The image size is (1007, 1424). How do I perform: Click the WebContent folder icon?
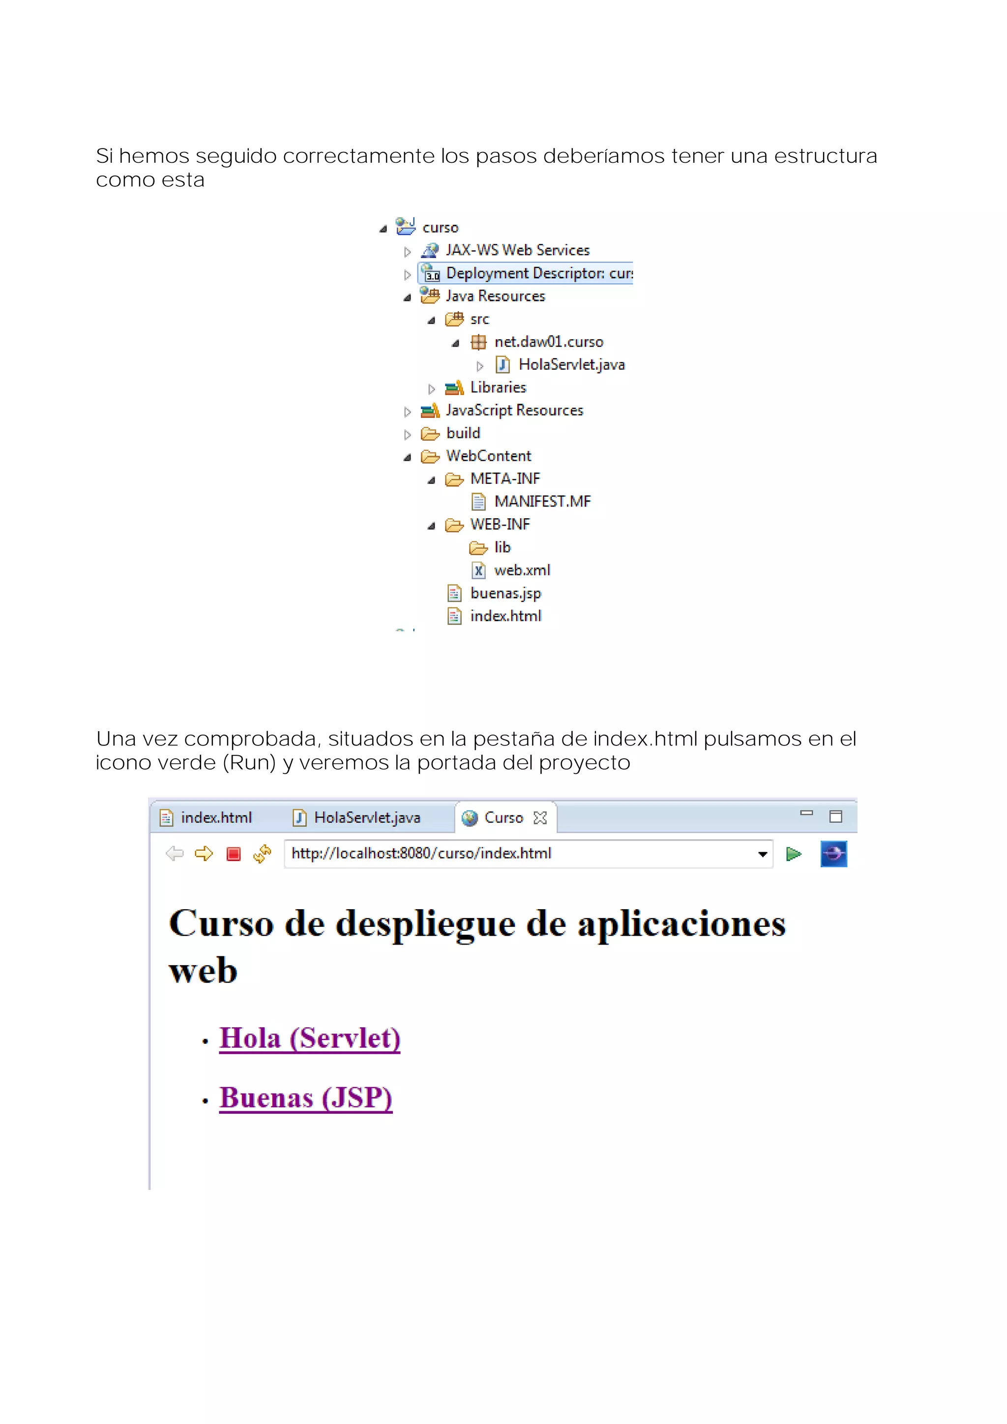coord(430,456)
